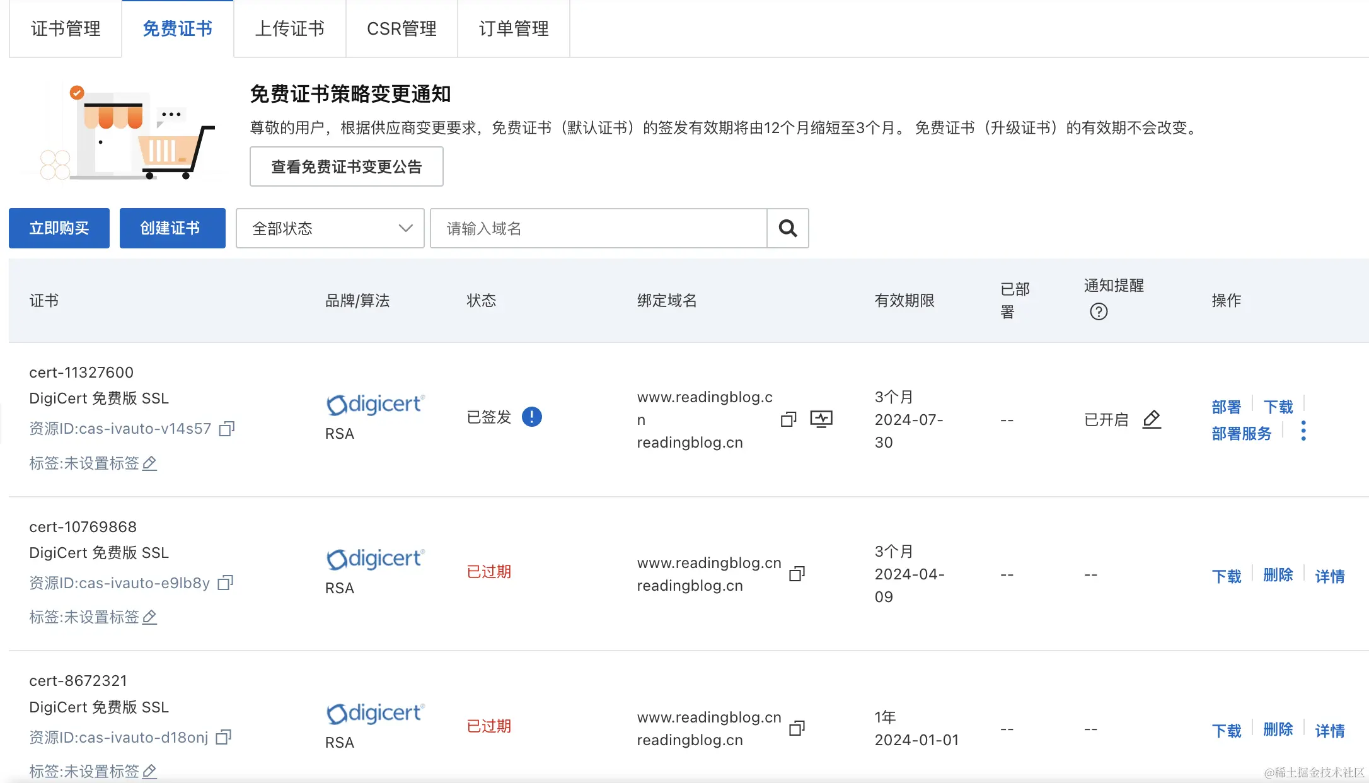
Task: Copy domains of cert-10769868
Action: 797,574
